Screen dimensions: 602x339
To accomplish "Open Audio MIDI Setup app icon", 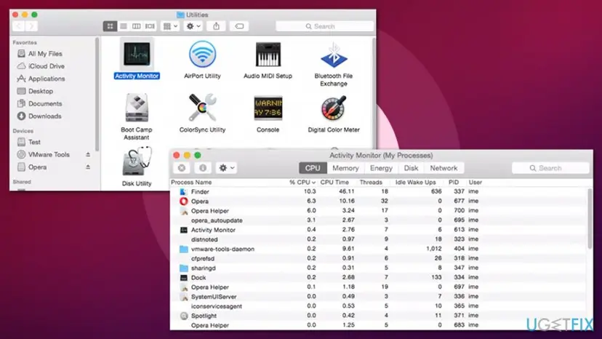I will 268,55.
